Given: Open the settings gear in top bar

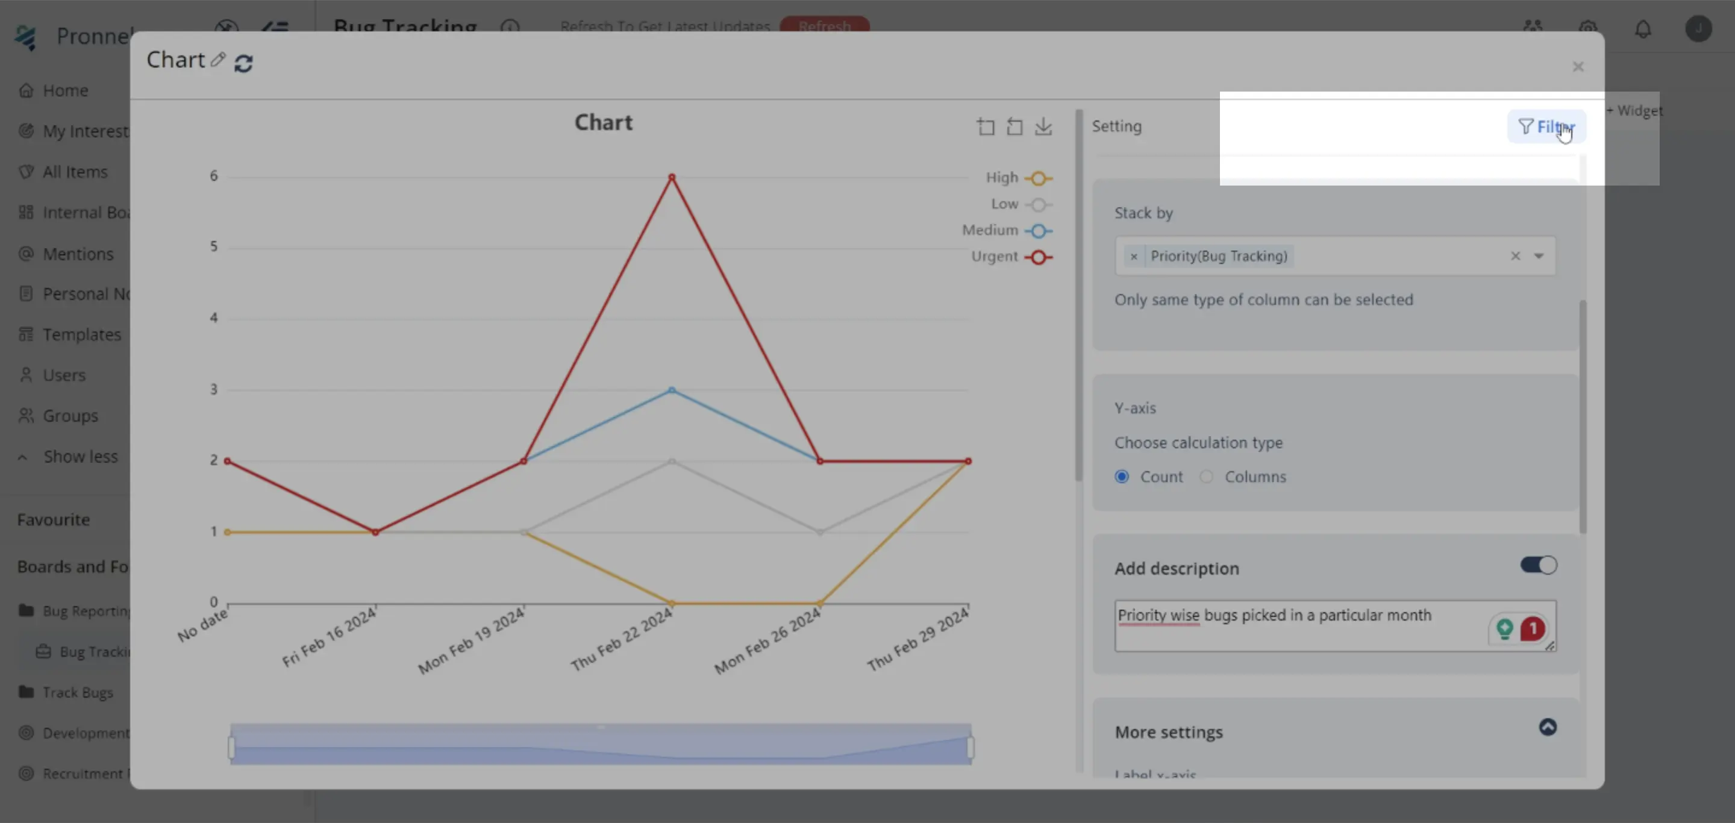Looking at the screenshot, I should pos(1588,28).
